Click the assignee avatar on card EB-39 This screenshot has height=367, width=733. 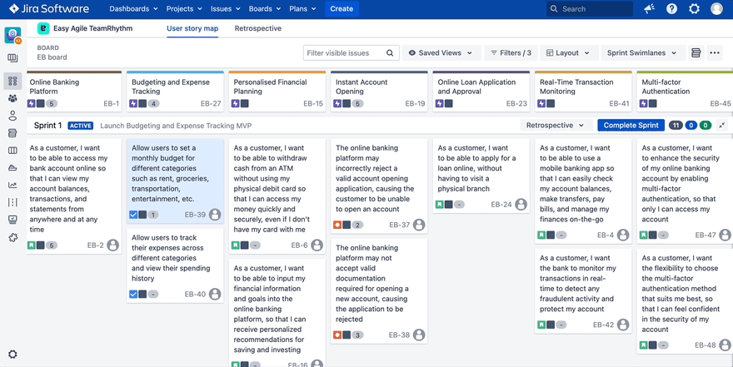click(x=215, y=215)
